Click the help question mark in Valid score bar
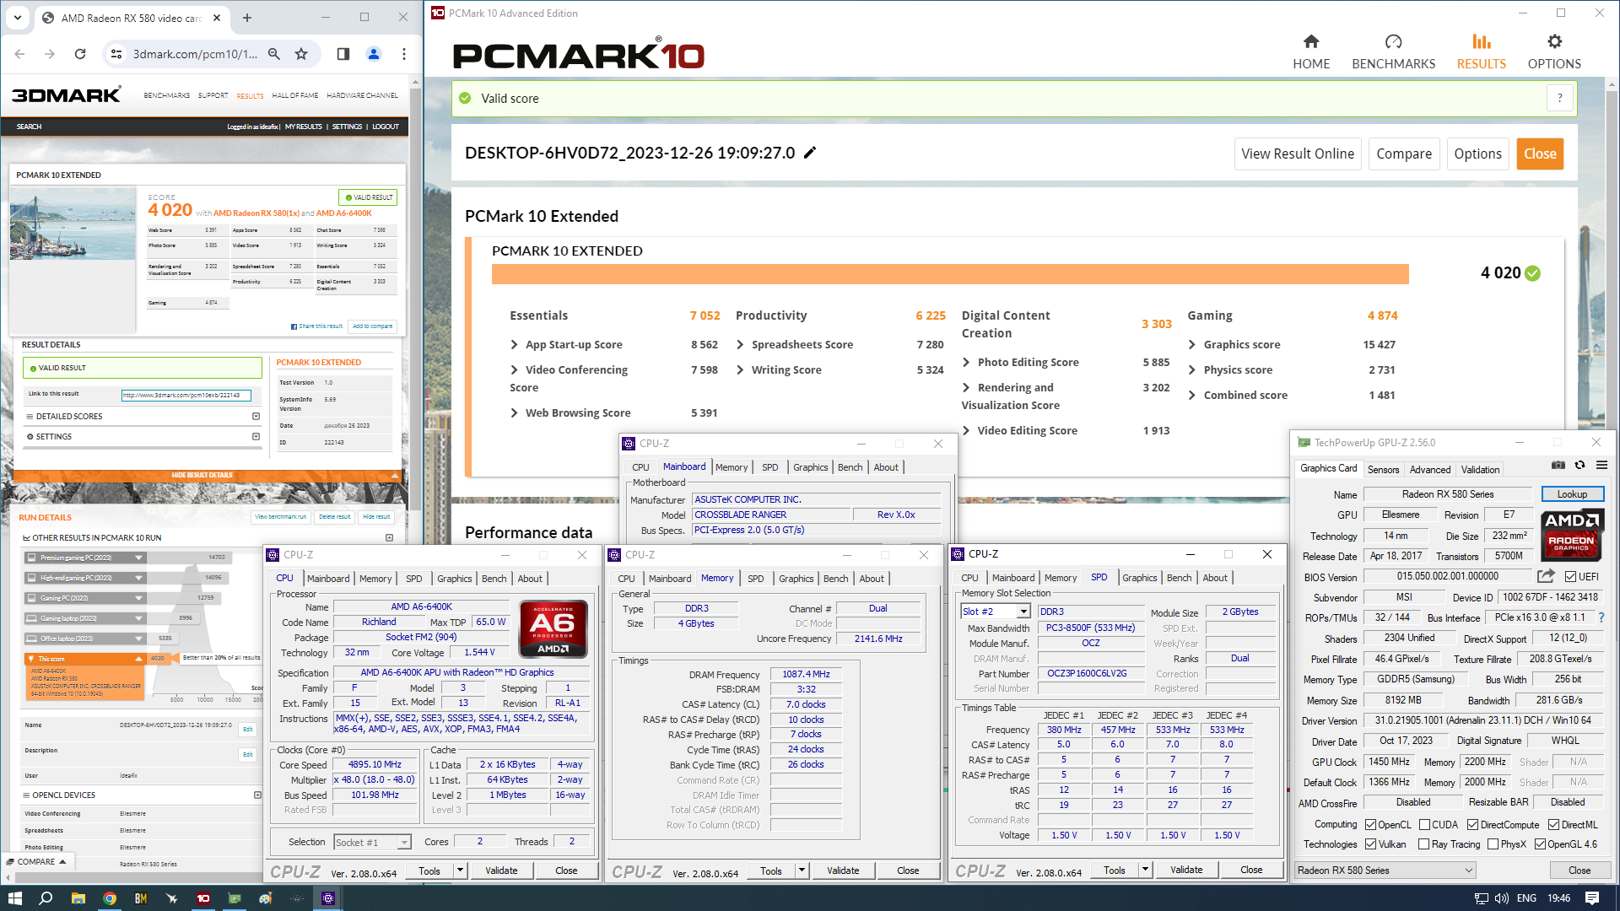The height and width of the screenshot is (911, 1620). point(1560,98)
